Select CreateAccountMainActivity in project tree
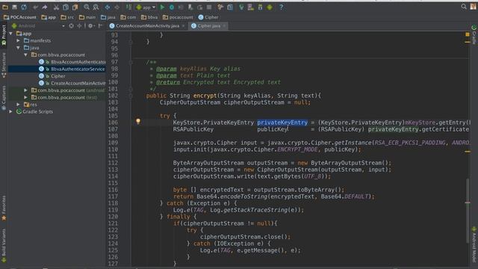 [x=72, y=83]
